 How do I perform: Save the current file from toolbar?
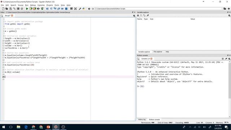tap(10, 9)
